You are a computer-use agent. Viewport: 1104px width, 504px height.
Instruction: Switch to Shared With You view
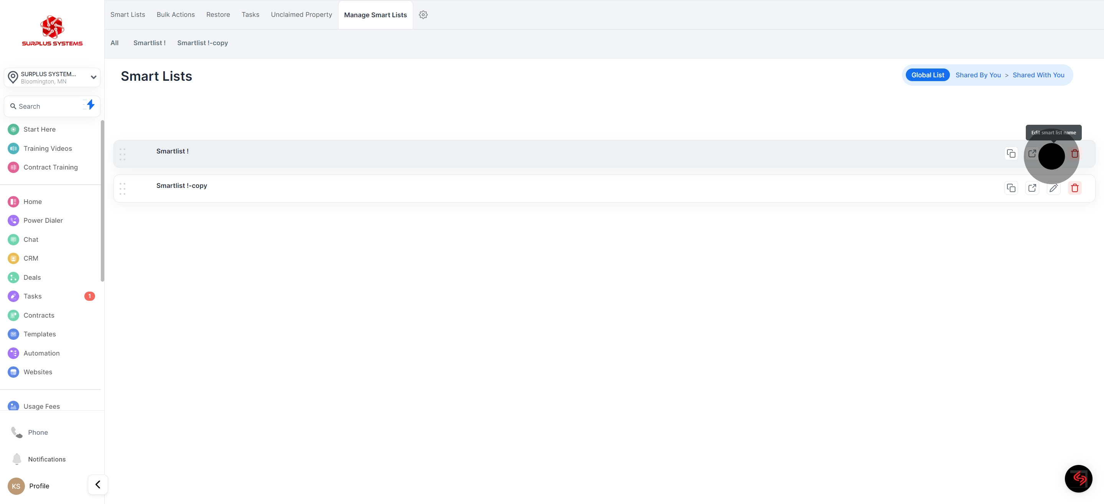[x=1038, y=75]
